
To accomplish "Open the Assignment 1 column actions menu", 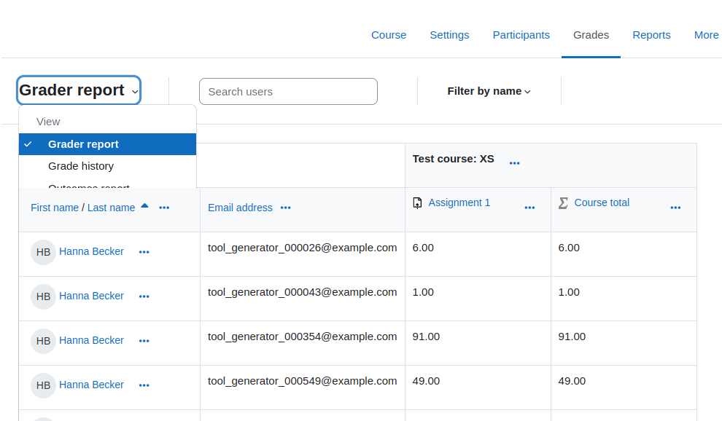I will click(529, 208).
